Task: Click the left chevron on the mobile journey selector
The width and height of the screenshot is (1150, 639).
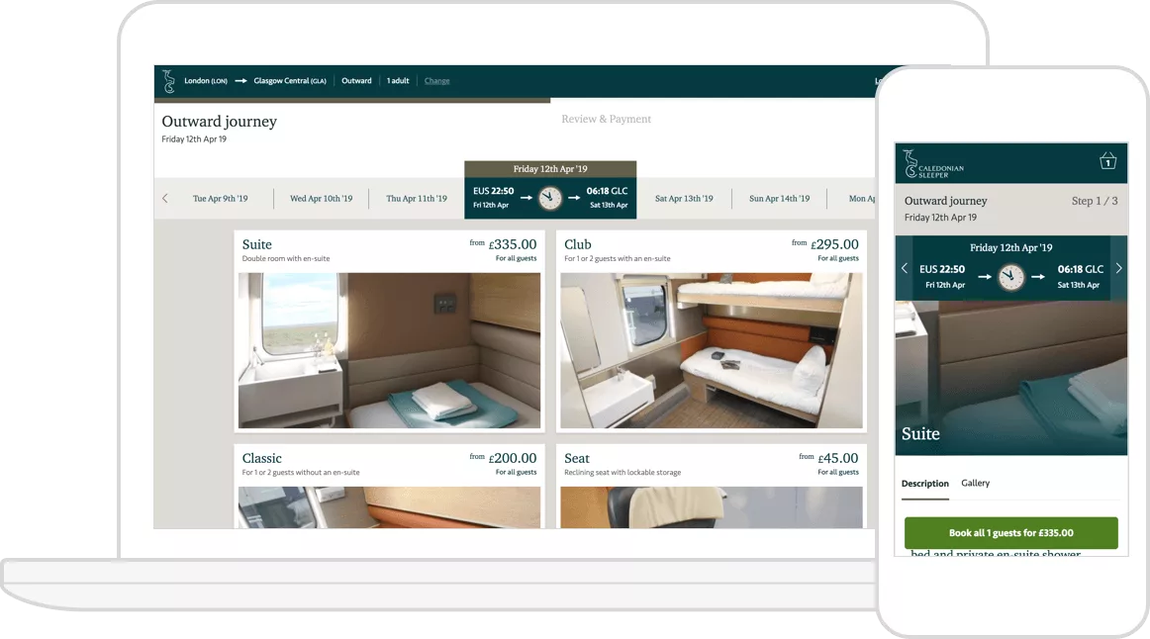Action: 904,268
